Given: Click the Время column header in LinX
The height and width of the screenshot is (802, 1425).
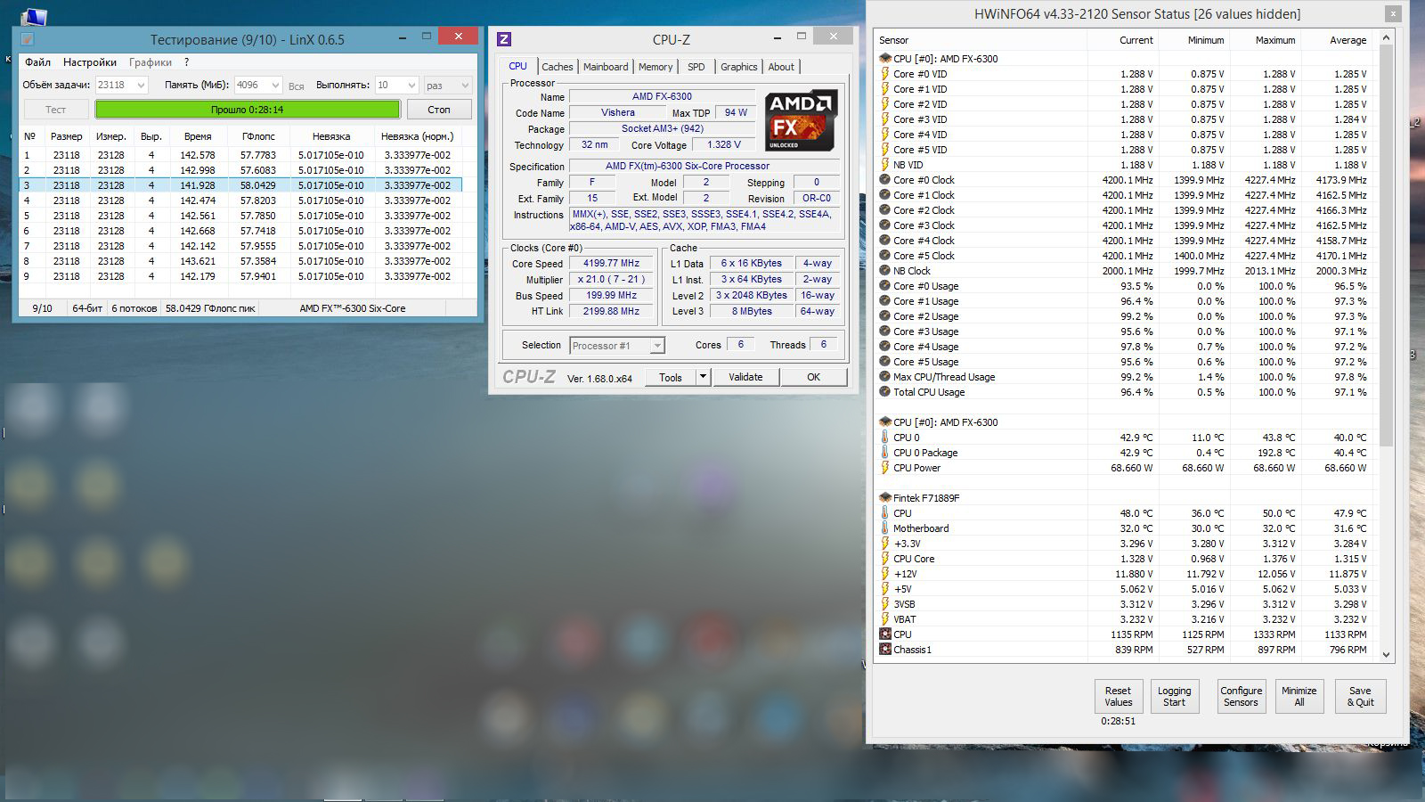Looking at the screenshot, I should click(198, 136).
